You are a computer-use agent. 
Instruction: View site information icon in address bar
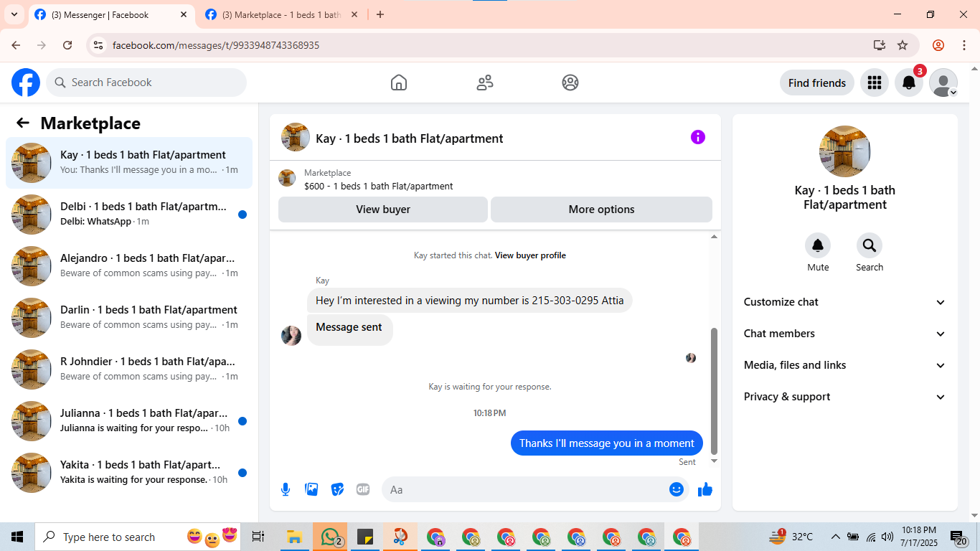[99, 45]
